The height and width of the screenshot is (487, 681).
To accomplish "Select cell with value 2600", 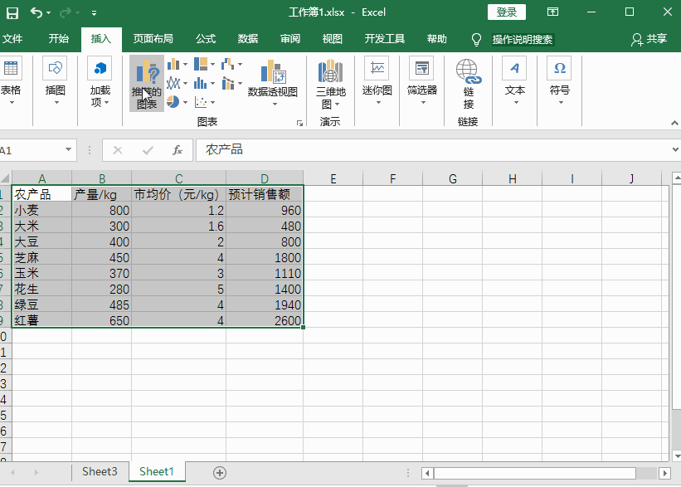I will point(265,320).
